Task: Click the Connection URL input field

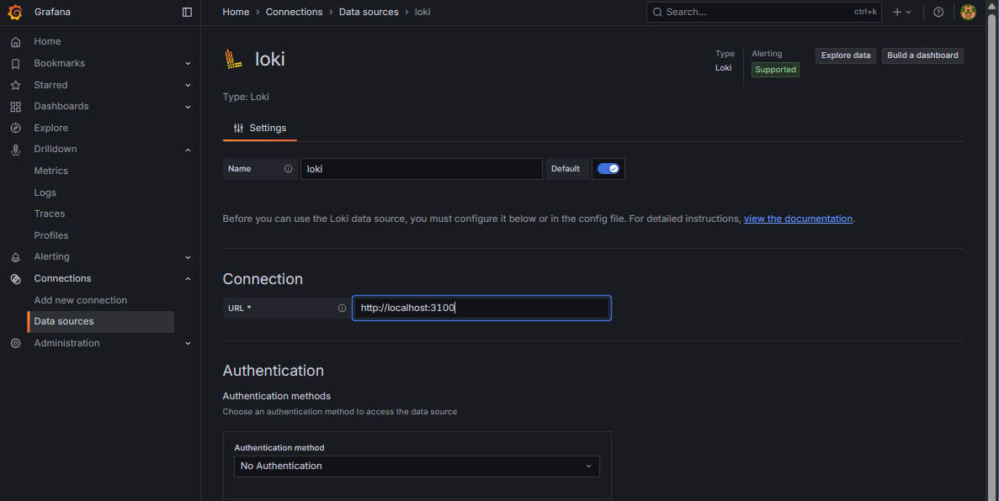Action: [x=481, y=309]
